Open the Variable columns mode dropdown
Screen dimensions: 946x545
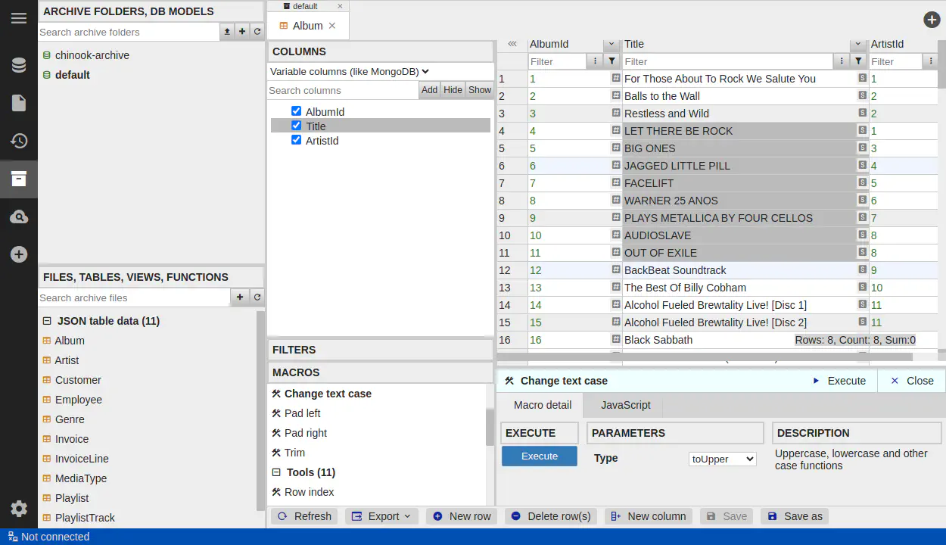[350, 71]
